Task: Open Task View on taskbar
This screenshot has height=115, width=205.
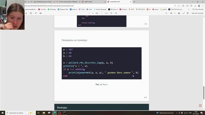Action: [38, 113]
